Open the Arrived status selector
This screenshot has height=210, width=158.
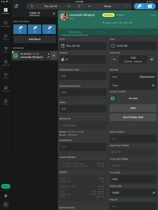tap(133, 98)
